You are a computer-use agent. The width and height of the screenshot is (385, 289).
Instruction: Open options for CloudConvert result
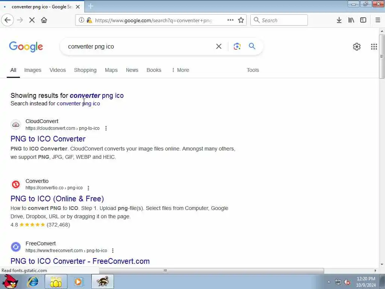[x=106, y=128]
